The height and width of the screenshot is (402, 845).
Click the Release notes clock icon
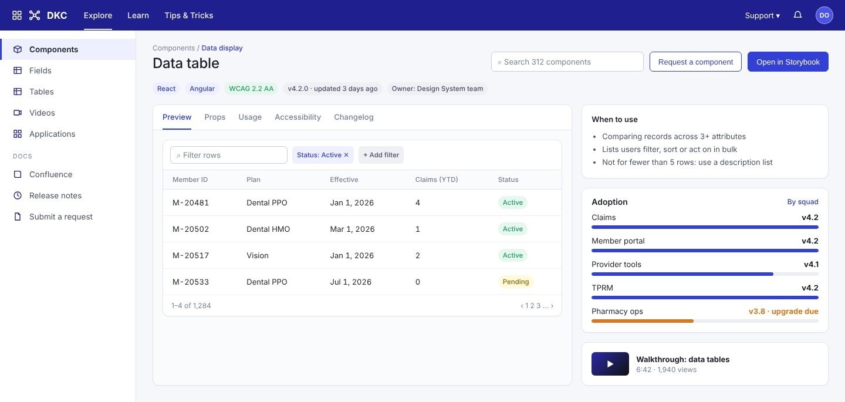[18, 195]
